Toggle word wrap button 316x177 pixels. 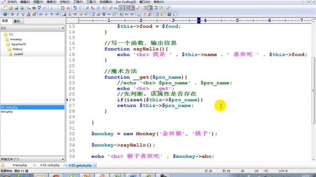121,8
